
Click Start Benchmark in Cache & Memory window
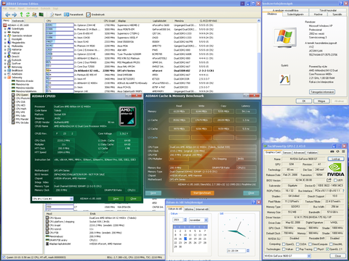202,193
